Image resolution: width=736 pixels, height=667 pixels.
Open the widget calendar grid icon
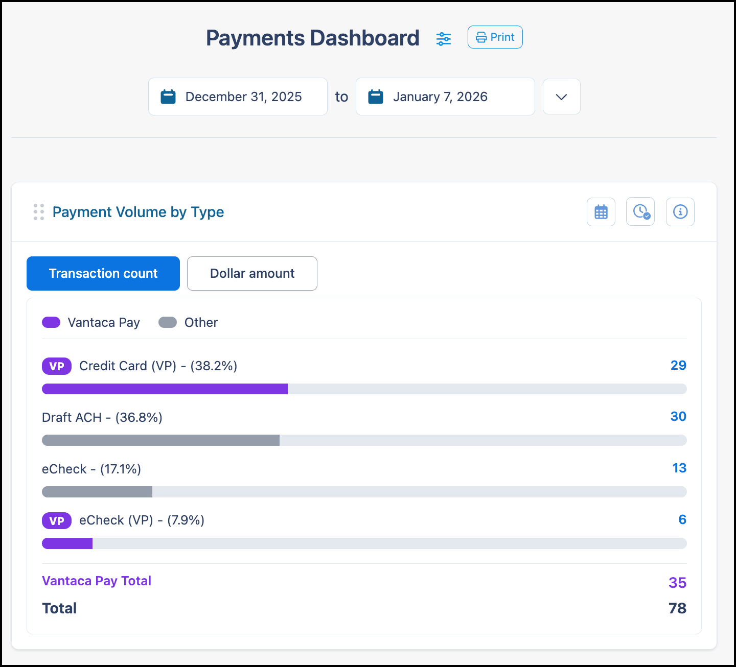click(601, 211)
